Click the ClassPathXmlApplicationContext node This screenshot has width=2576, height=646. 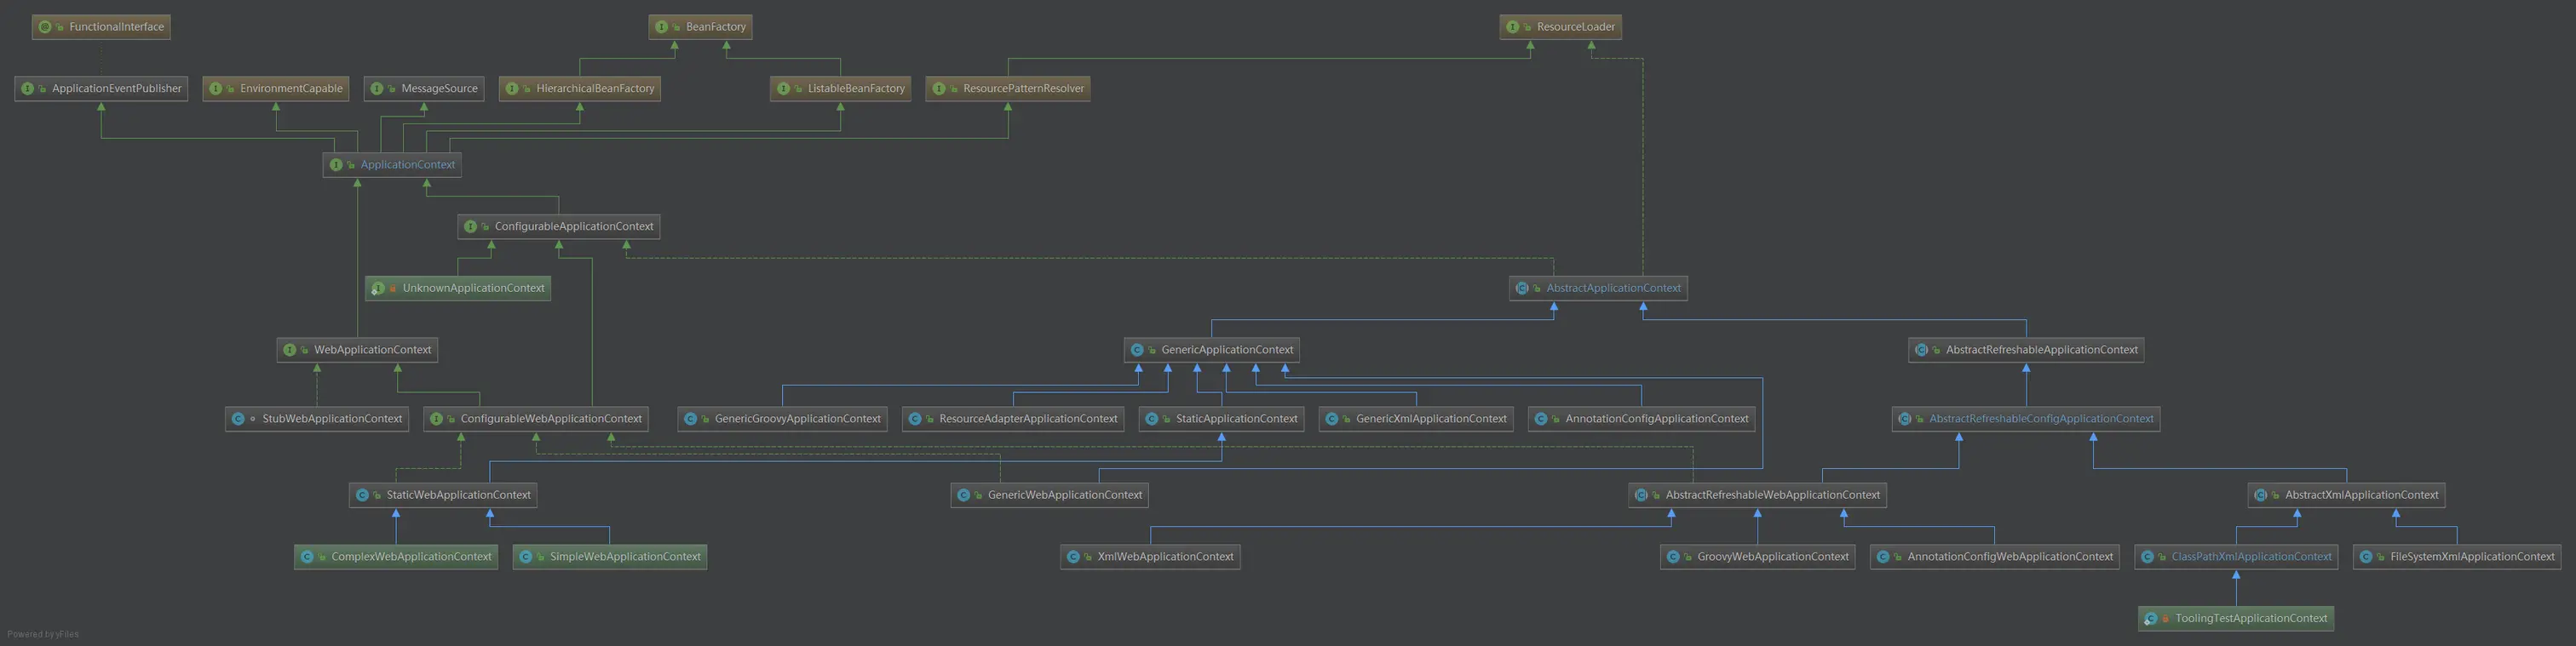click(x=2236, y=557)
